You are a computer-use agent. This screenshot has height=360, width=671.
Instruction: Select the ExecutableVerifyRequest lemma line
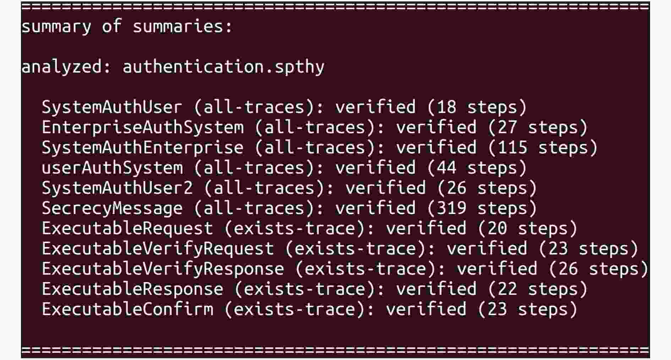tap(340, 249)
